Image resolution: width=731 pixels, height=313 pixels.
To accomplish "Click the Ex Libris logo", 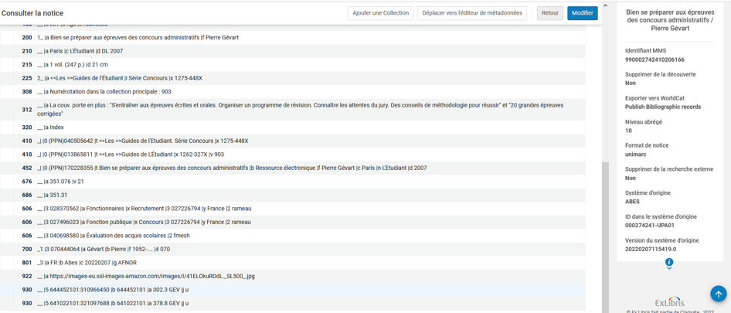I will [669, 301].
